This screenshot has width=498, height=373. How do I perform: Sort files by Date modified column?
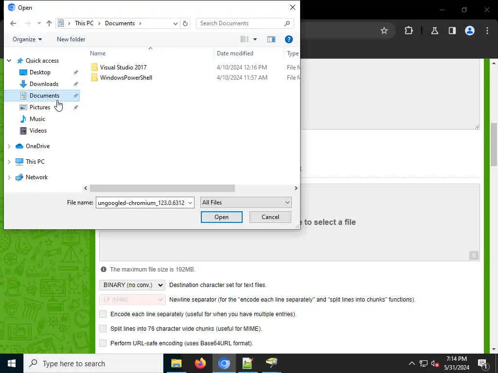(x=235, y=53)
